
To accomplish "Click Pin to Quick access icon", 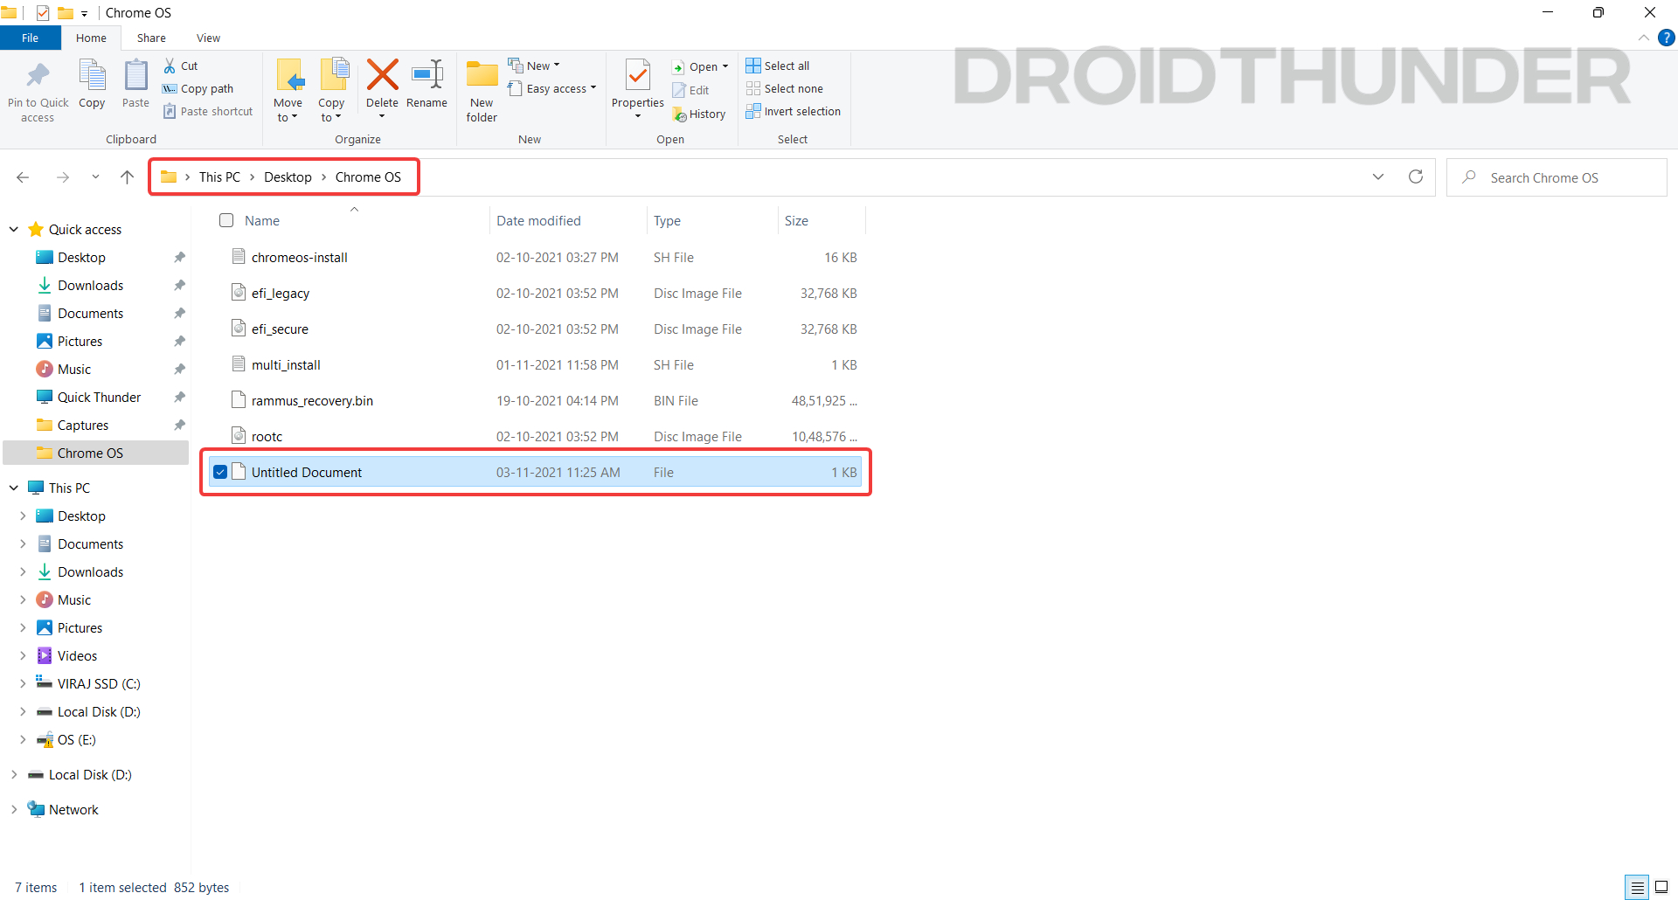I will 38,76.
